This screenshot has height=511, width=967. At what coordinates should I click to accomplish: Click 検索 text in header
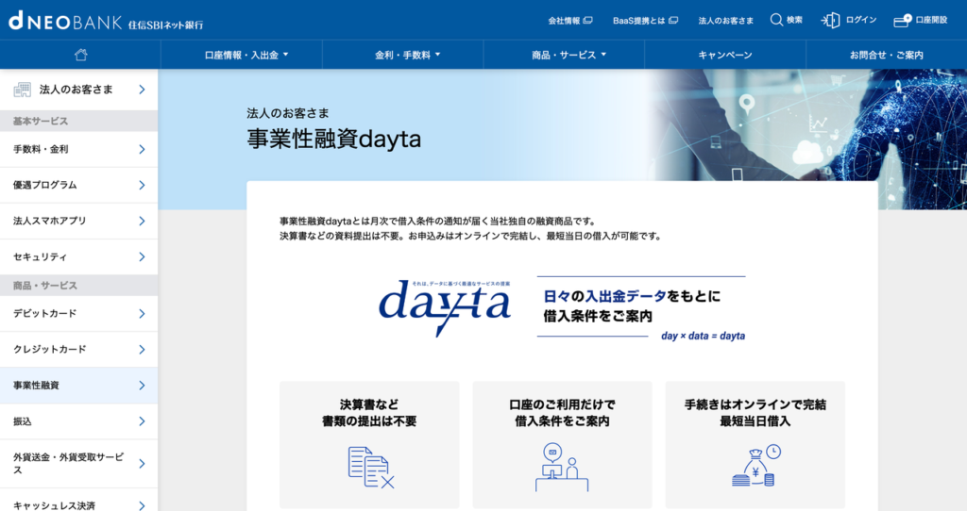click(794, 20)
